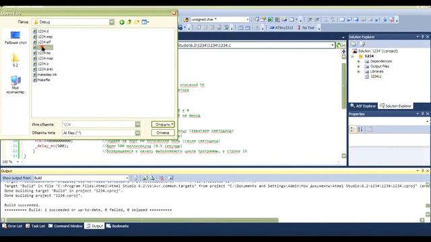This screenshot has width=431, height=242.
Task: Close the Properties panel
Action: [428, 114]
